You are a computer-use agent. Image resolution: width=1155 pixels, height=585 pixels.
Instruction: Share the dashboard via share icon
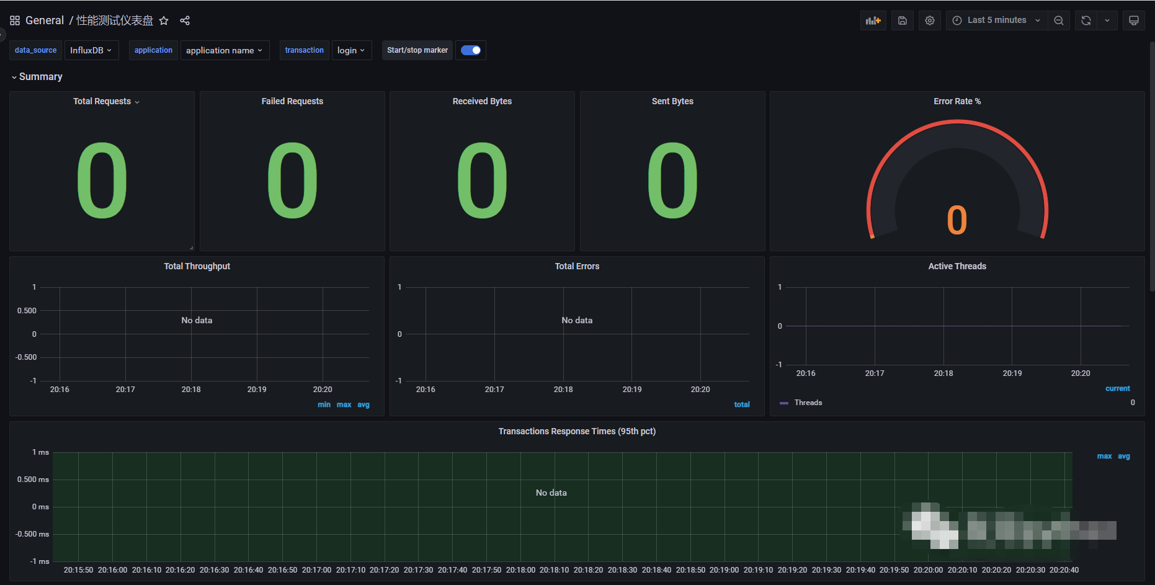185,20
